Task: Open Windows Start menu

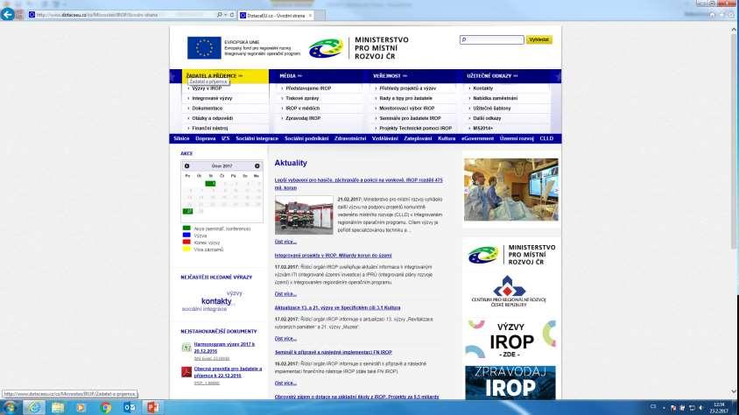Action: tap(10, 407)
